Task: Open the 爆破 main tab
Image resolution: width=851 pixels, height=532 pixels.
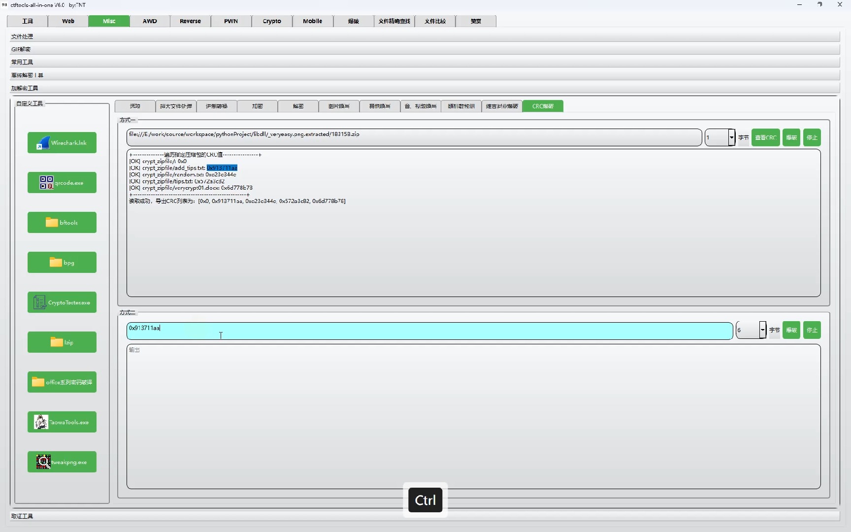Action: click(x=354, y=21)
